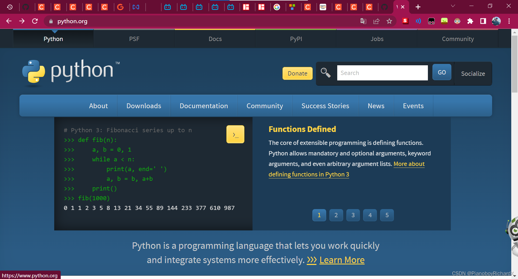Viewport: 518px width, 279px height.
Task: Open the browser history tab with clock icon
Action: click(x=10, y=7)
